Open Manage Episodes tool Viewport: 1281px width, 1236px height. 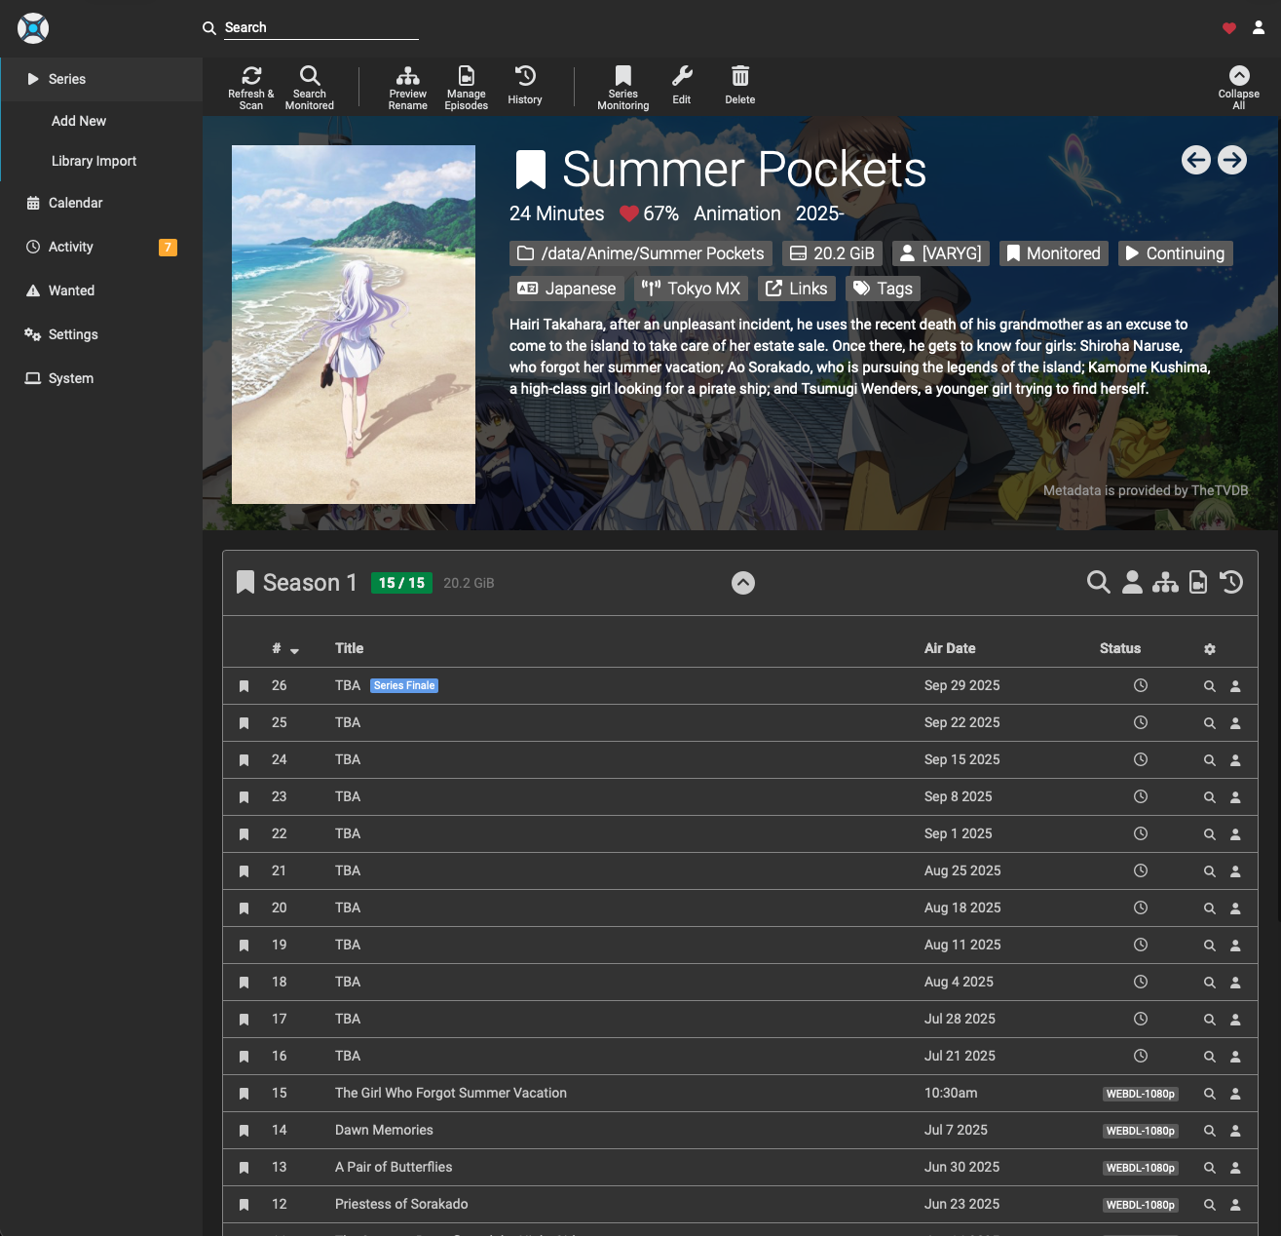(467, 87)
